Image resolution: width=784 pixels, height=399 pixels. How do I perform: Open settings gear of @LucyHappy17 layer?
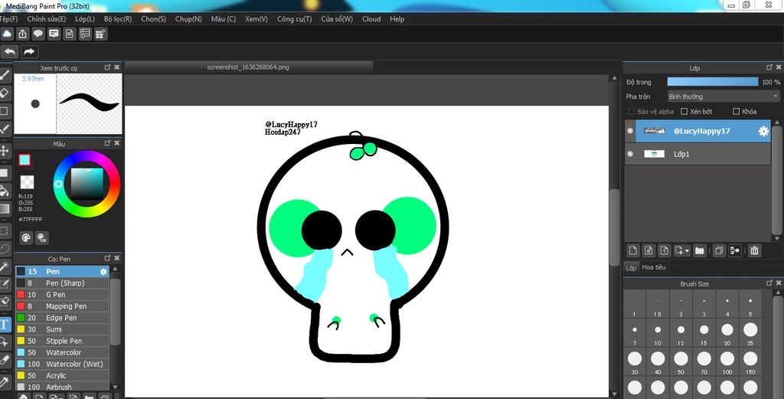pos(763,131)
